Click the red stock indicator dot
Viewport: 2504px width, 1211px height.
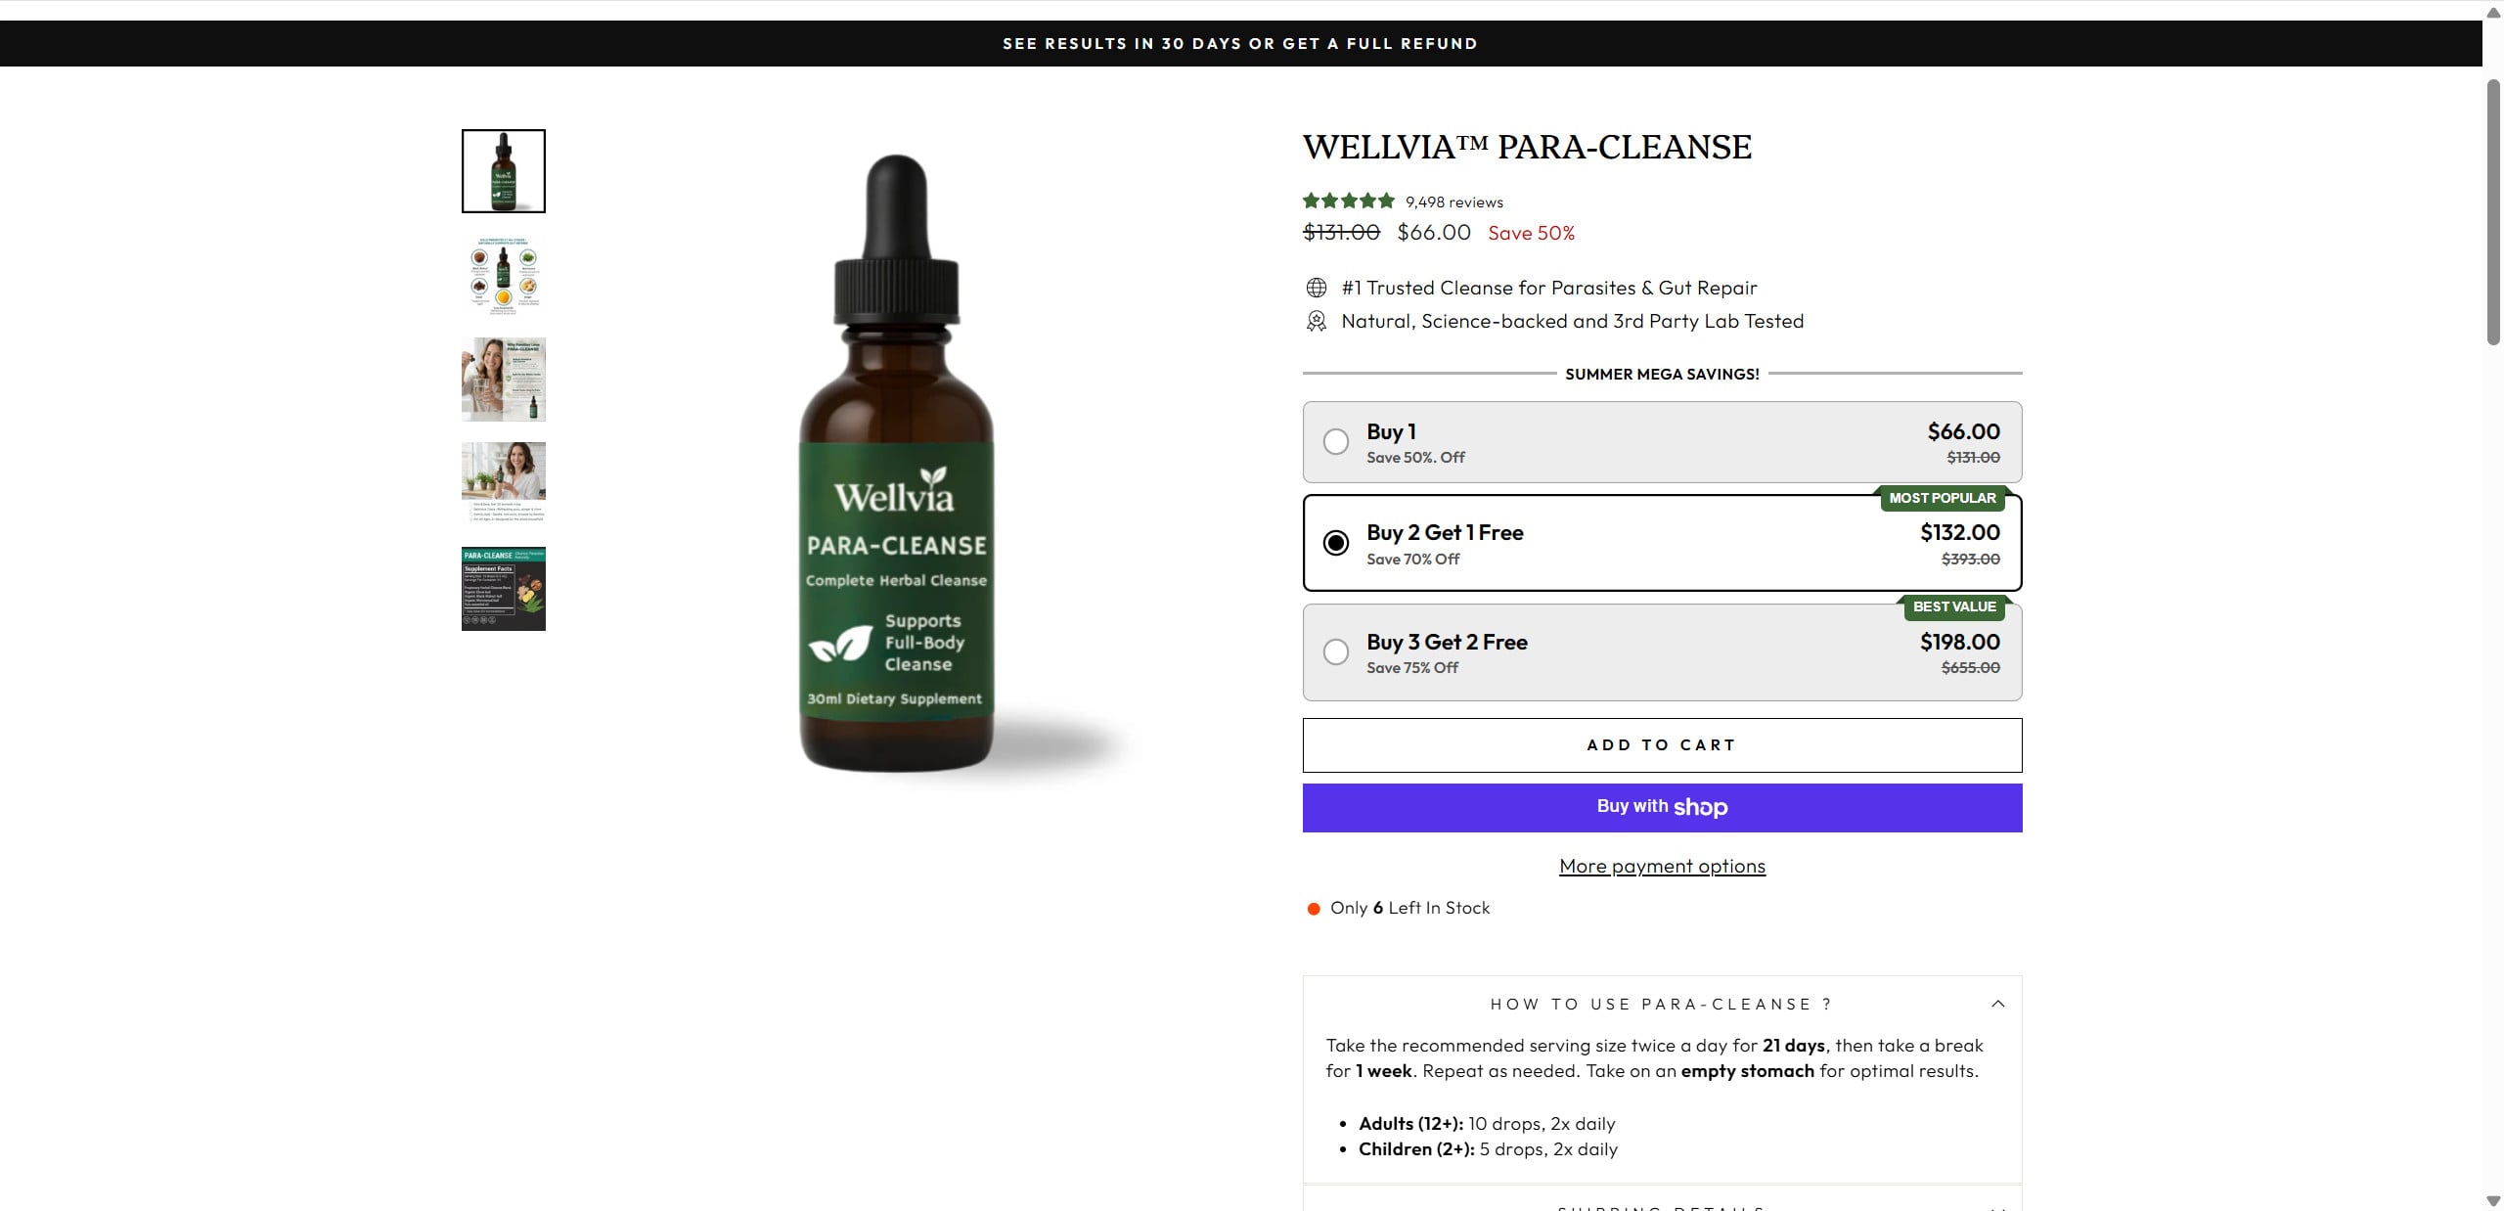[1314, 909]
